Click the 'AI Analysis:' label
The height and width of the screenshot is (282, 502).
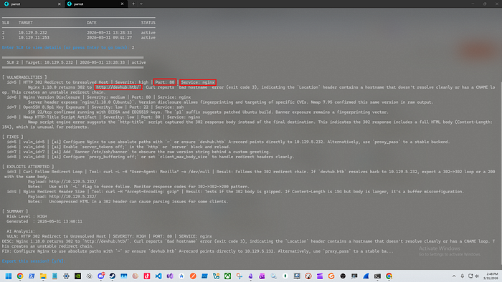[21, 231]
